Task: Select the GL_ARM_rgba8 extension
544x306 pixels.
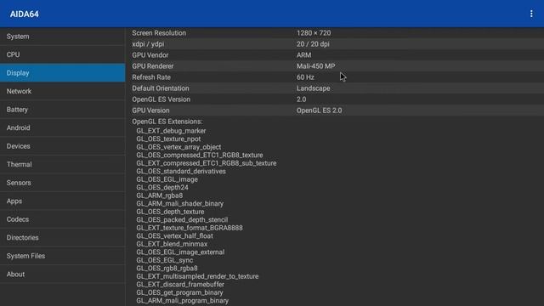Action: (x=159, y=195)
